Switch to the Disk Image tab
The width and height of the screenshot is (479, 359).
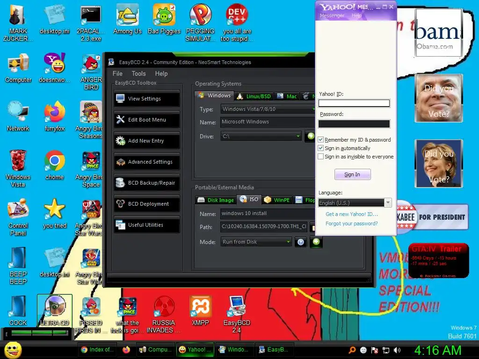point(216,200)
